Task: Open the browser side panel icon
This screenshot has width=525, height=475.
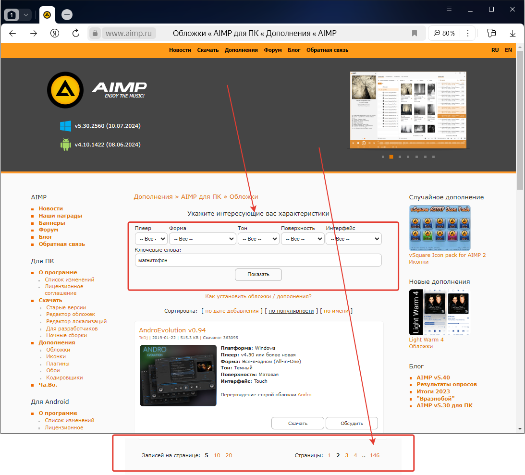Action: click(491, 33)
